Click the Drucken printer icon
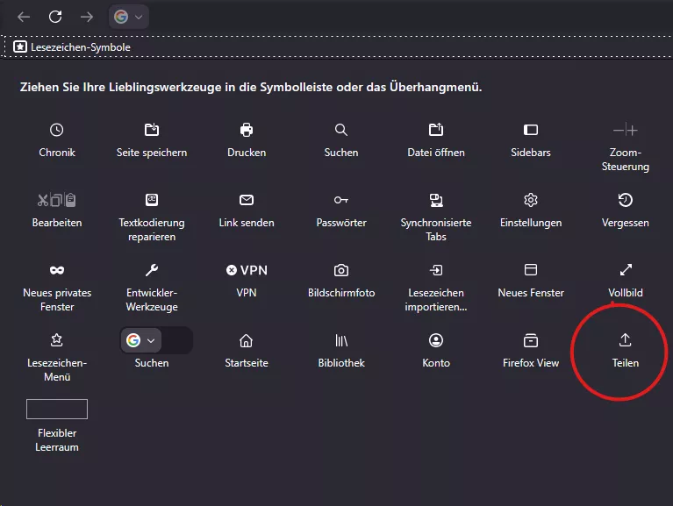This screenshot has width=673, height=506. (247, 130)
